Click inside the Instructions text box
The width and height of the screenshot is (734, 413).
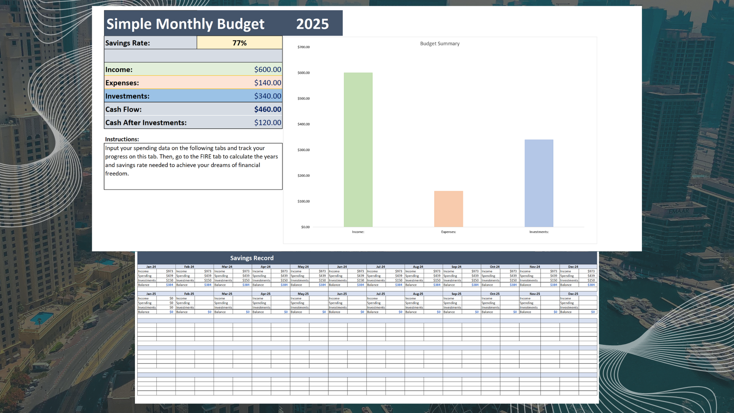[x=193, y=166]
